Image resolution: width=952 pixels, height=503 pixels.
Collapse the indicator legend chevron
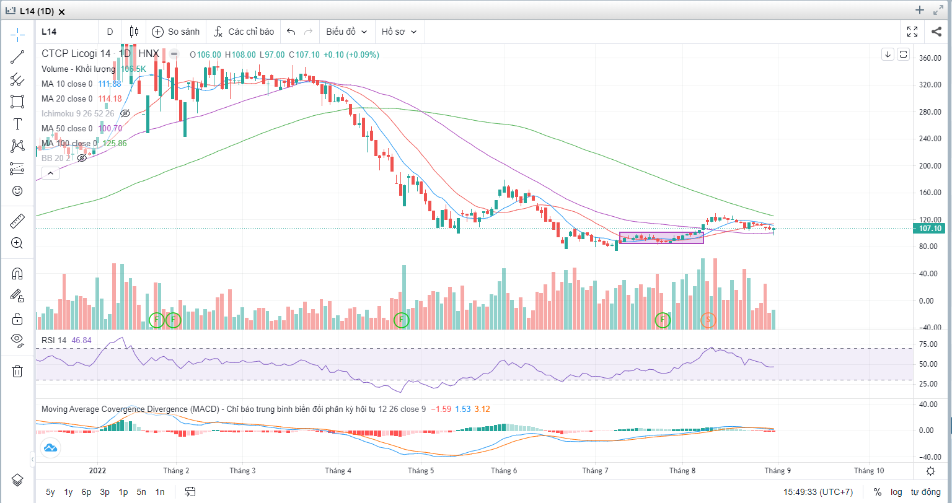[x=50, y=173]
